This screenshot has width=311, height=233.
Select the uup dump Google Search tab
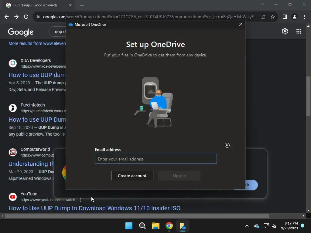tap(39, 5)
